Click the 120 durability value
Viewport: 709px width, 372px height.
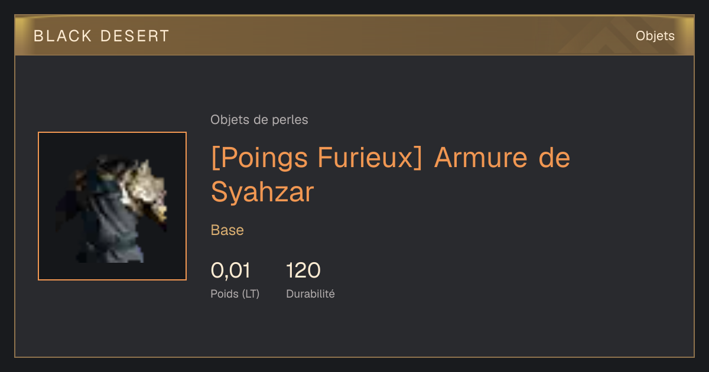[x=303, y=270]
